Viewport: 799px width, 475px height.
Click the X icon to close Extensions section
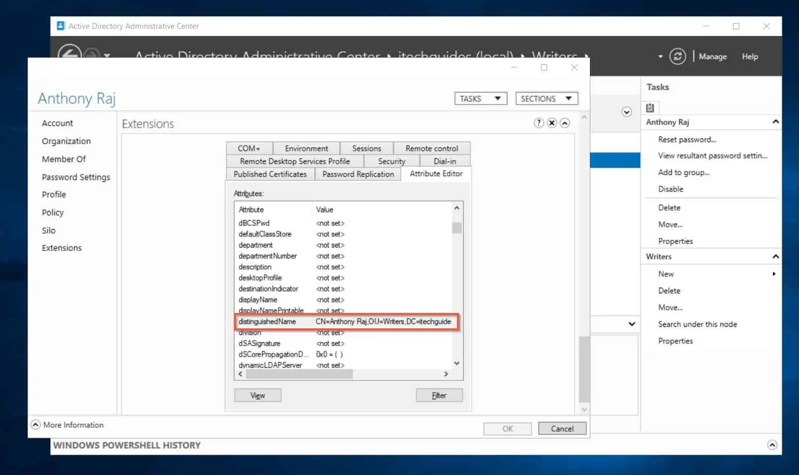tap(552, 123)
